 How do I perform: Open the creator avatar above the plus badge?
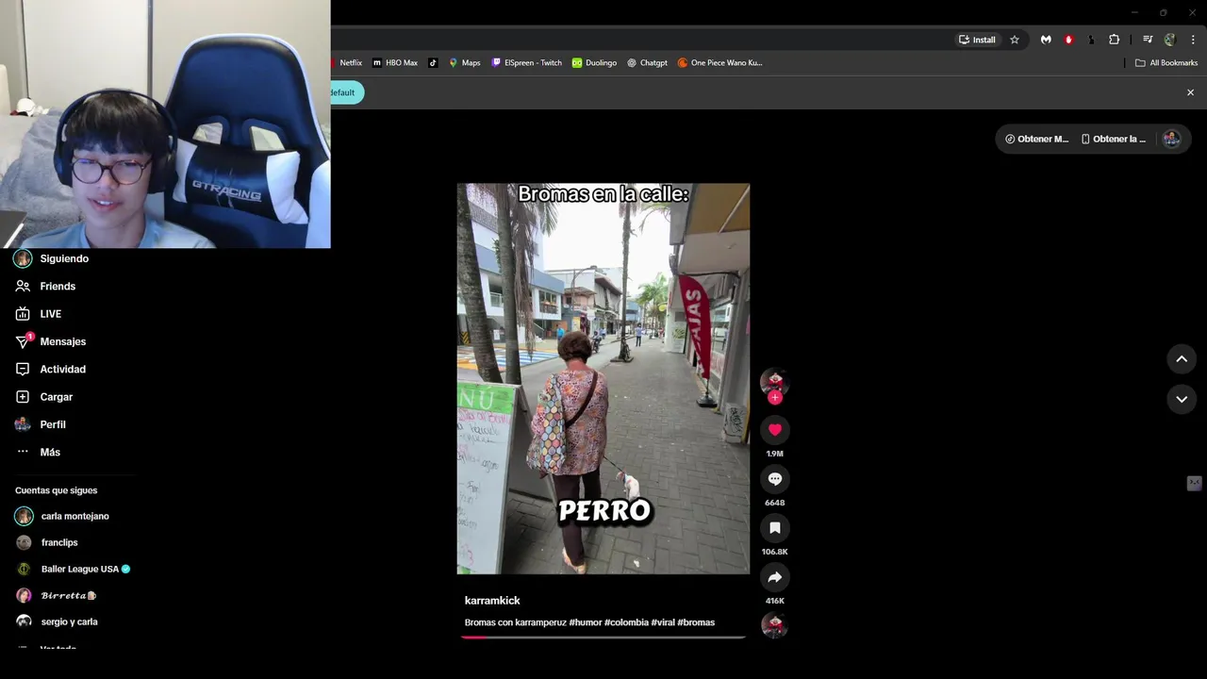tap(774, 380)
